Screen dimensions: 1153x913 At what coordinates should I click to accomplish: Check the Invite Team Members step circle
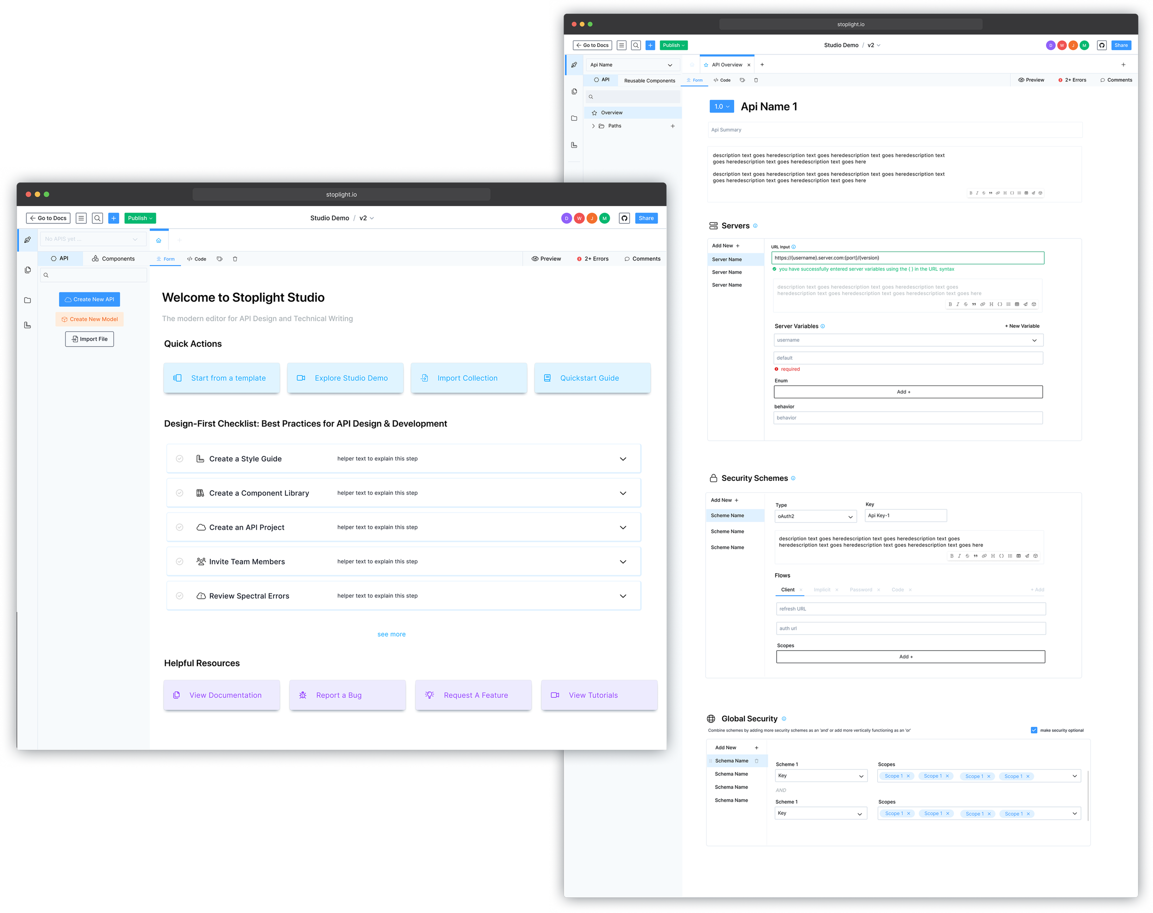179,561
